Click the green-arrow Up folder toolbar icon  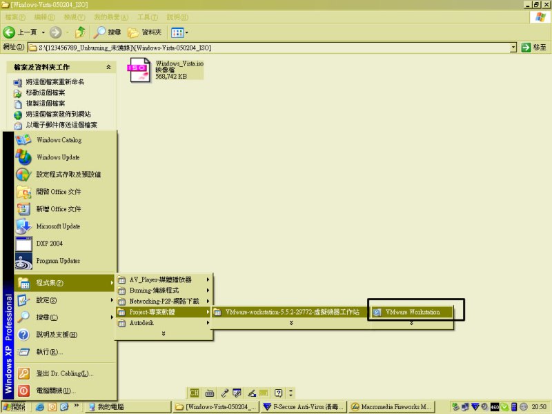tap(80, 32)
